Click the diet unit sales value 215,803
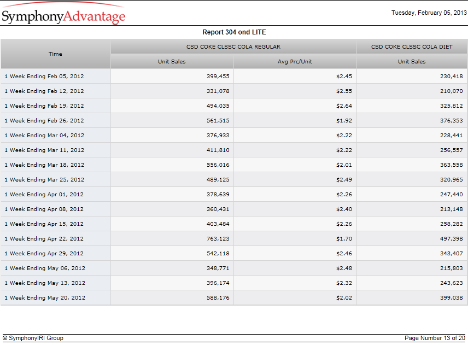468x345 pixels. tap(451, 268)
